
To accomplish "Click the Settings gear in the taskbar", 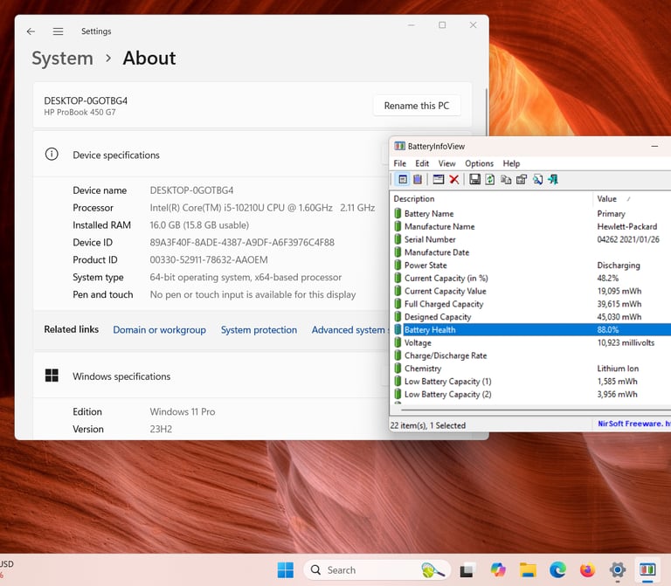I will (618, 570).
